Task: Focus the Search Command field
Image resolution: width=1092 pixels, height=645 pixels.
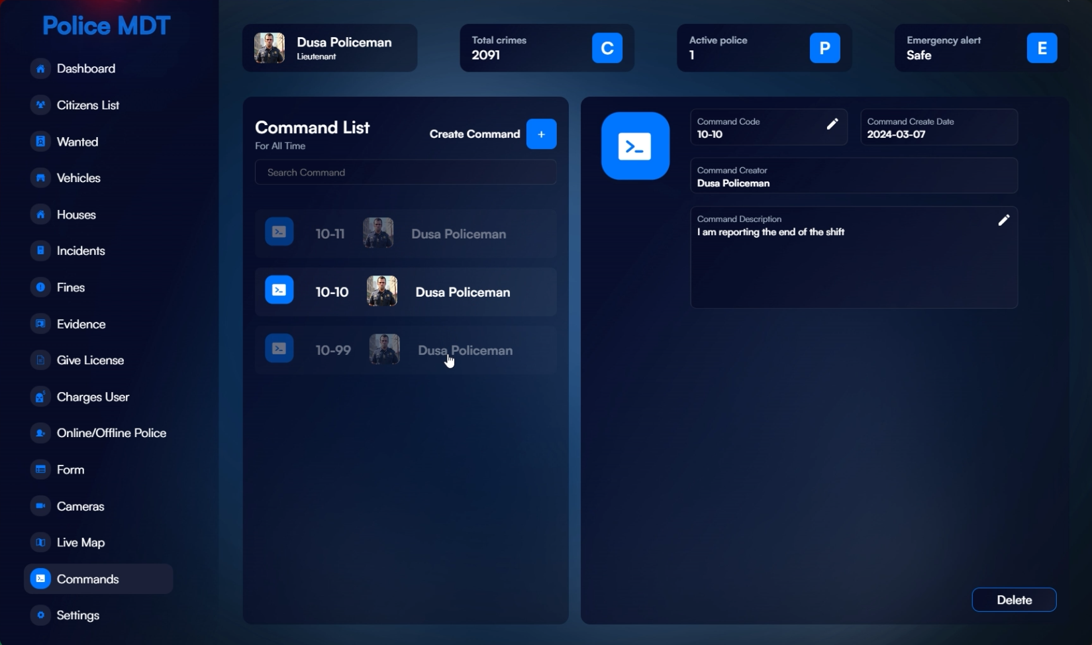Action: (405, 173)
